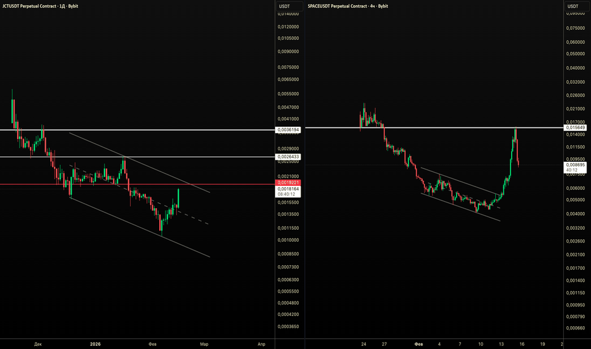Image resolution: width=591 pixels, height=349 pixels.
Task: Click the 13 date label on SPACEUSDT axis
Action: (501, 344)
